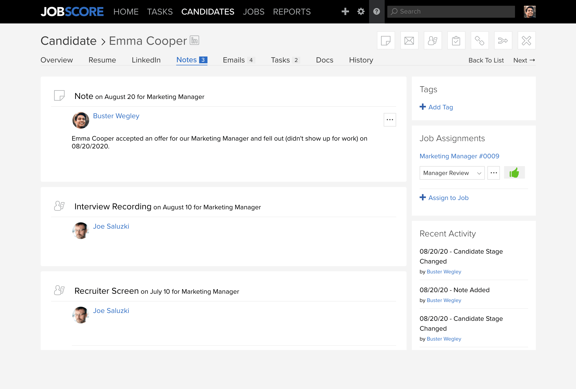Open the ellipsis menu on Buster Wegley's note

390,120
